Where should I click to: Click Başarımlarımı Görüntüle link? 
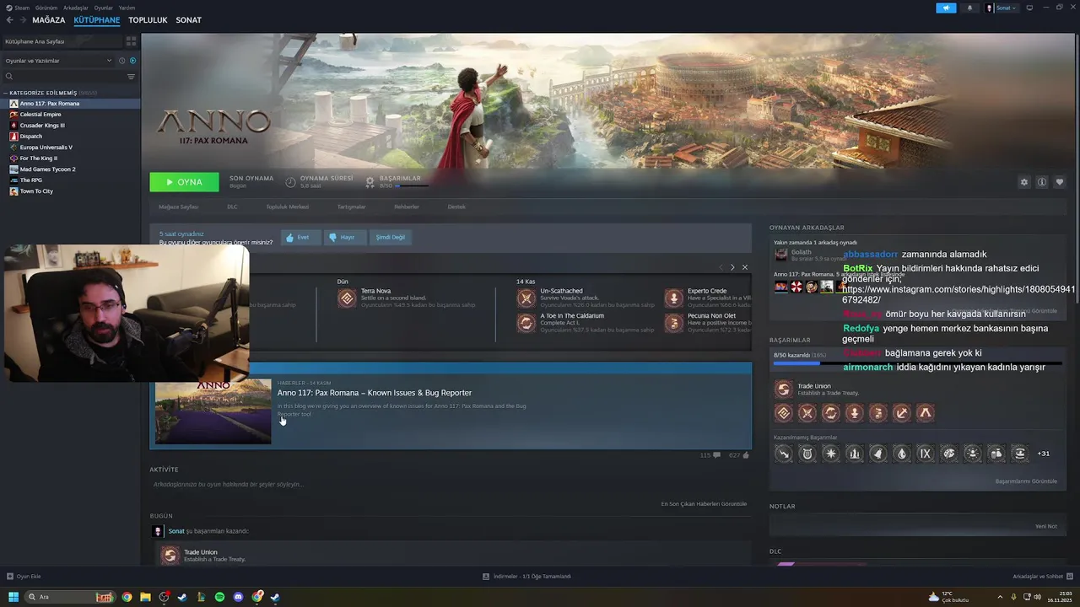pyautogui.click(x=1026, y=481)
